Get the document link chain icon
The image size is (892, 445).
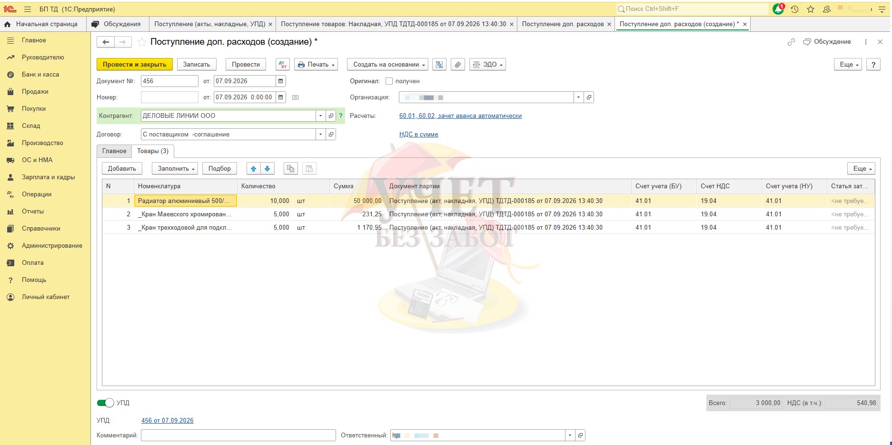point(791,42)
